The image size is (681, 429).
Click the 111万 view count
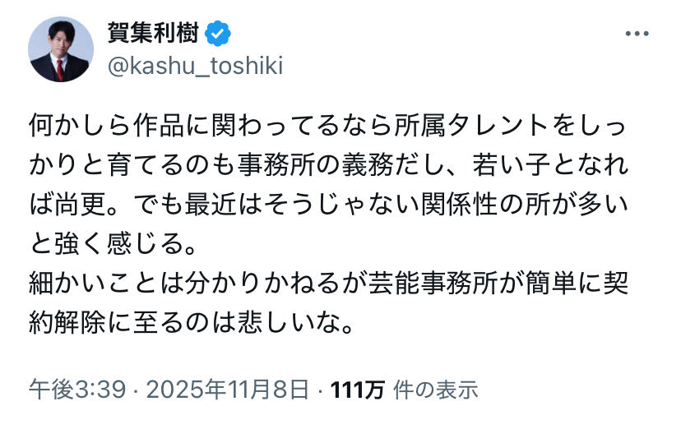point(357,389)
